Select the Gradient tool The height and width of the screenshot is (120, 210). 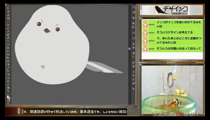coord(8,64)
